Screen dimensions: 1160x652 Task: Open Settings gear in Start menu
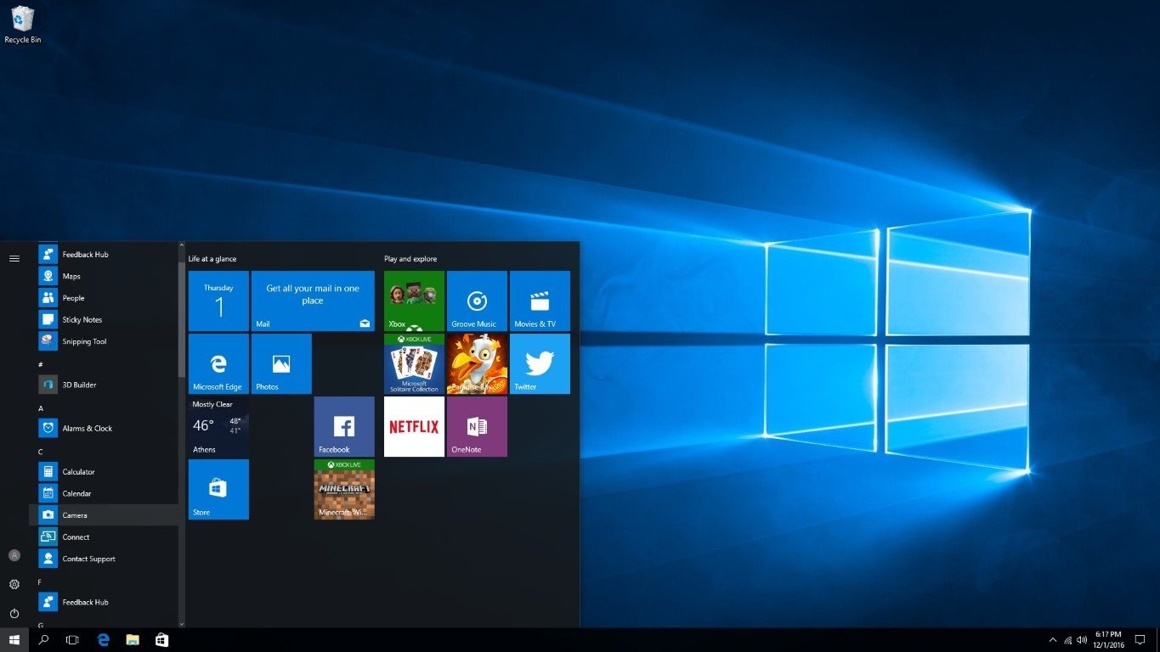[x=14, y=584]
